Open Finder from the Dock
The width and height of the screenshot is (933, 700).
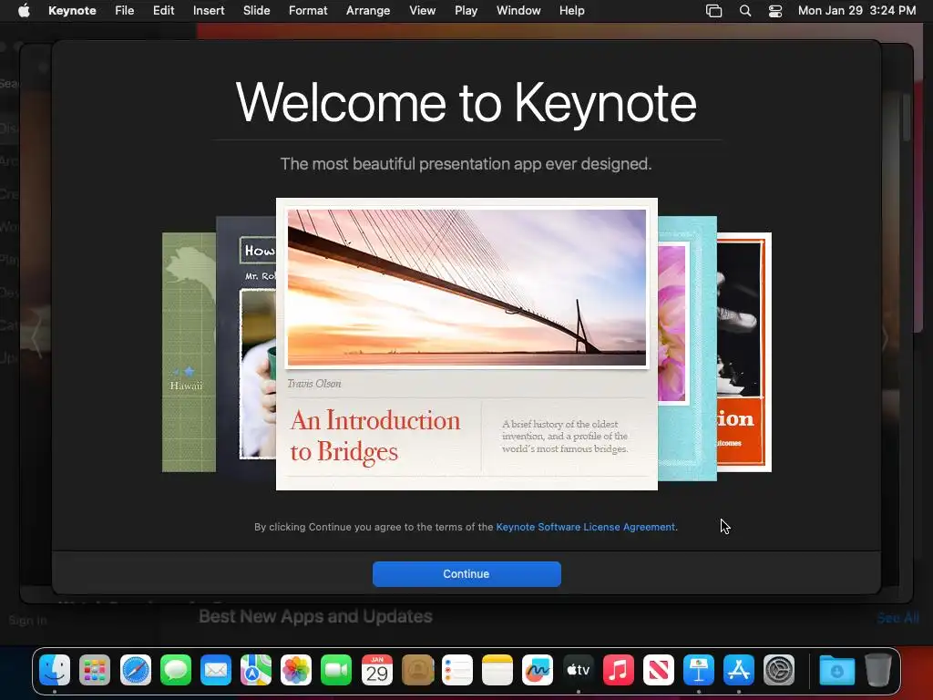(x=55, y=670)
